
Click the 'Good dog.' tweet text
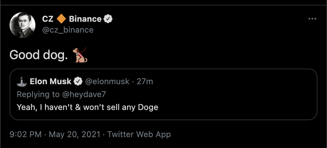(x=38, y=55)
